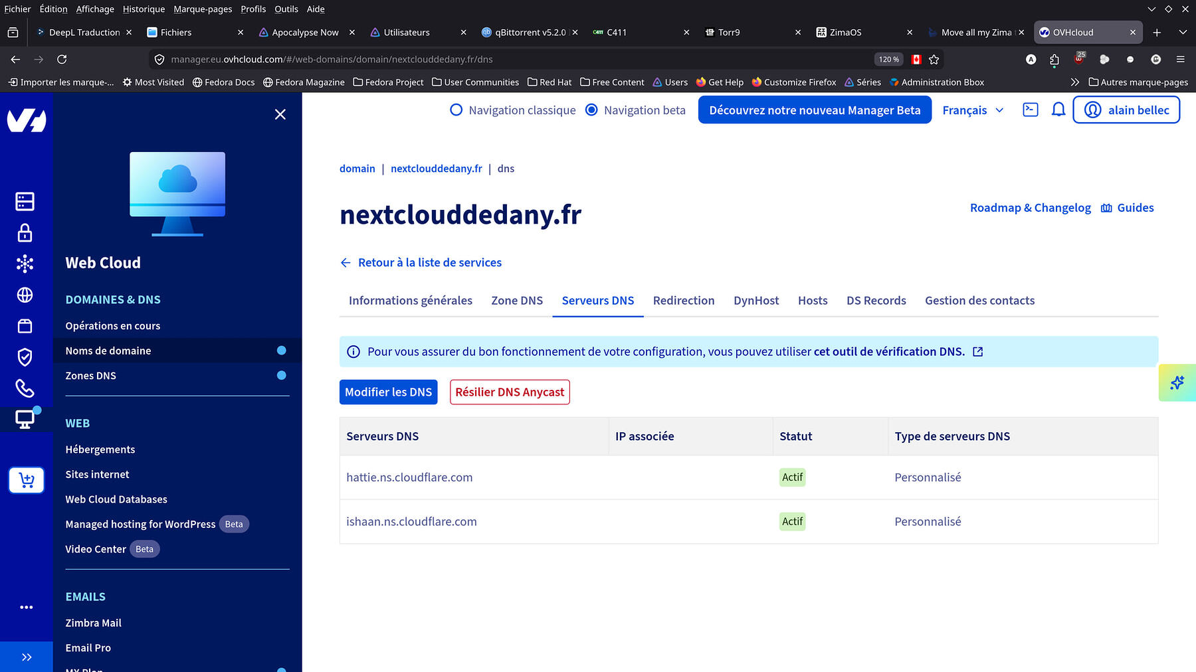Open alain bellec account menu
The width and height of the screenshot is (1196, 672).
1126,110
